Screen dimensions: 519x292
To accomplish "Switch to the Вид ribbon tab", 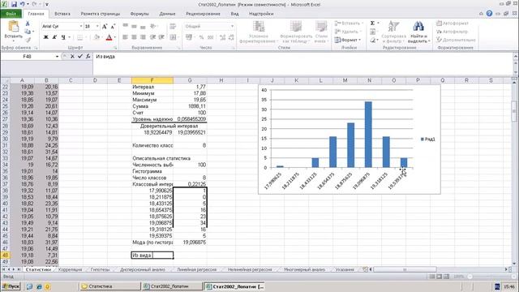I will click(234, 14).
